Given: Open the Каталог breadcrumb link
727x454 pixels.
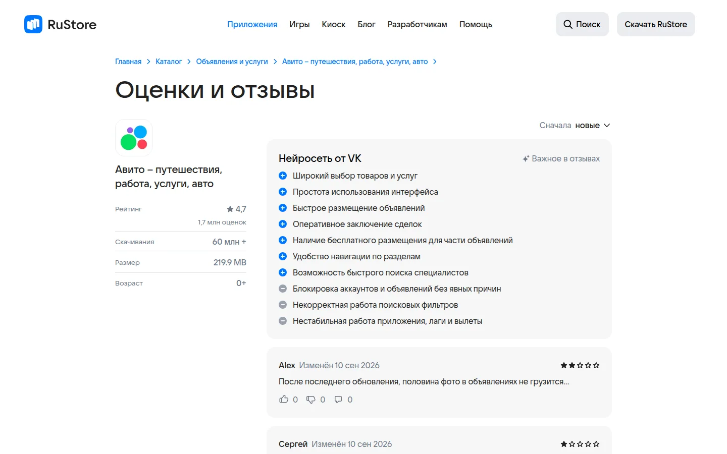Looking at the screenshot, I should tap(169, 62).
